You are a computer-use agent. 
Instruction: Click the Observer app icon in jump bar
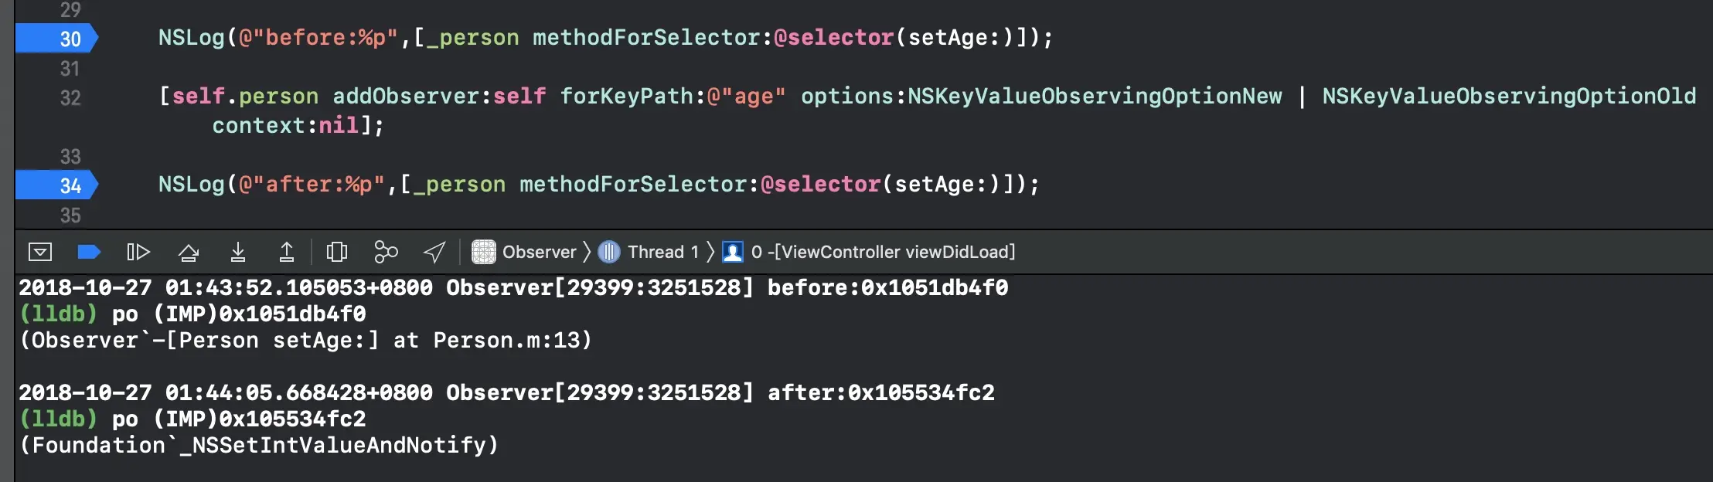[x=484, y=252]
